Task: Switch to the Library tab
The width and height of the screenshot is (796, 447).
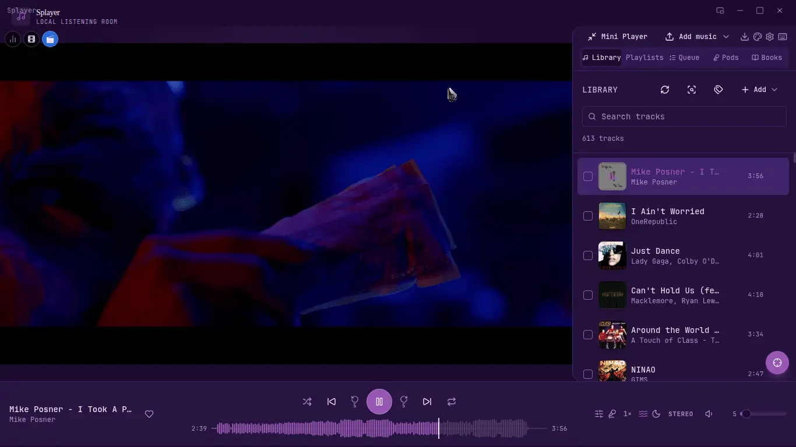Action: (x=601, y=58)
